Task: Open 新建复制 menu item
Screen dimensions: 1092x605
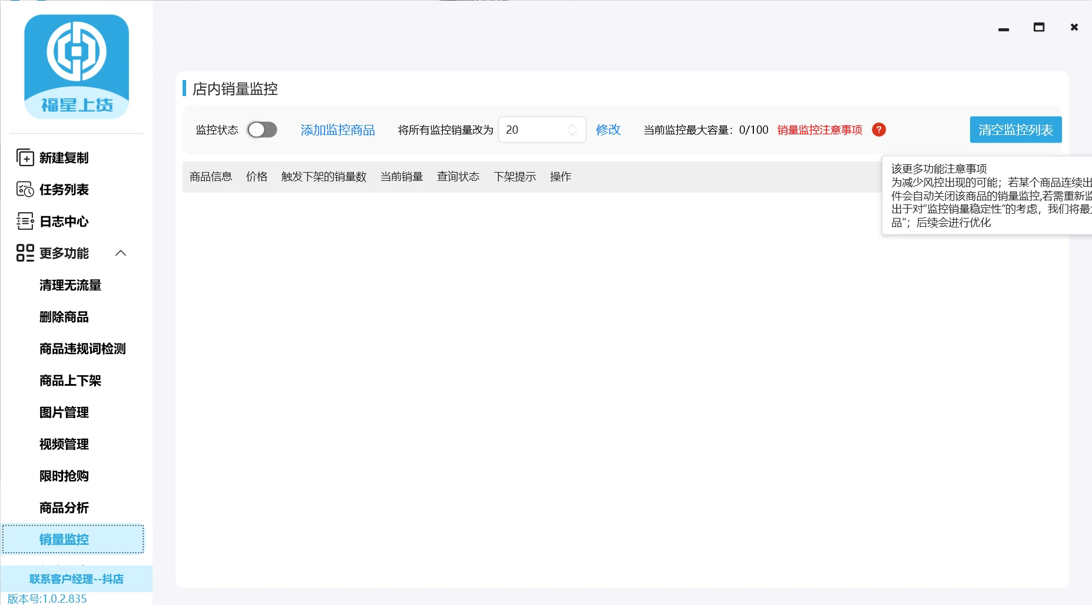Action: point(64,158)
